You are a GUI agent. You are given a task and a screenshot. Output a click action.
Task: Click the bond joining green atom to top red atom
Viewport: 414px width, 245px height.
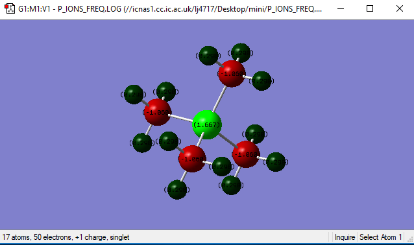220,99
